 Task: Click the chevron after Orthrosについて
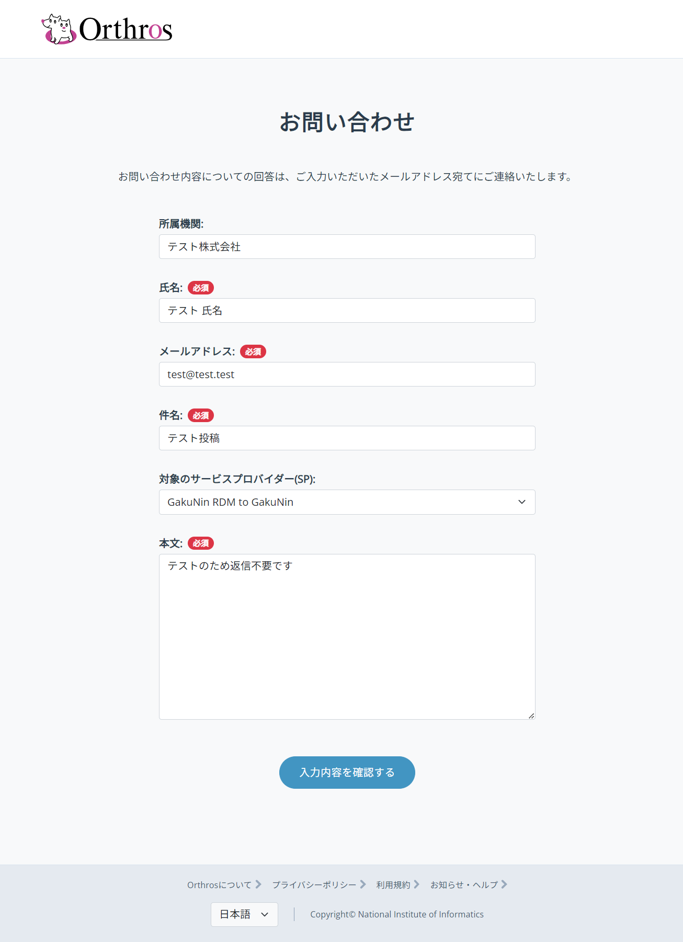(x=258, y=884)
